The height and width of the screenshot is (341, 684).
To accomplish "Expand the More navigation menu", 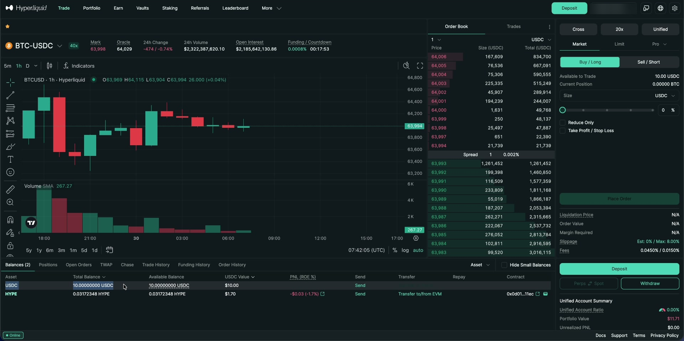I will (x=271, y=8).
